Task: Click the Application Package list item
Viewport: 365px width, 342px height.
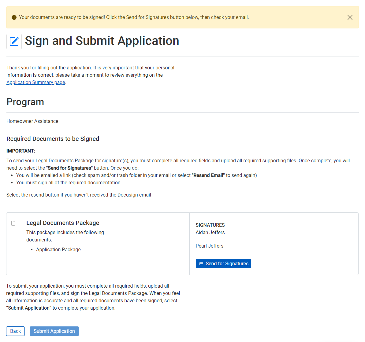Action: click(58, 249)
